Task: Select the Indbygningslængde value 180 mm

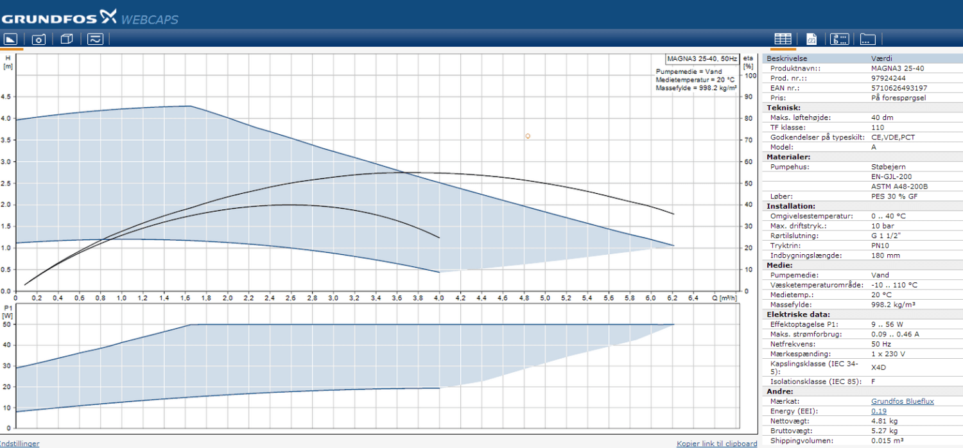Action: click(x=885, y=255)
